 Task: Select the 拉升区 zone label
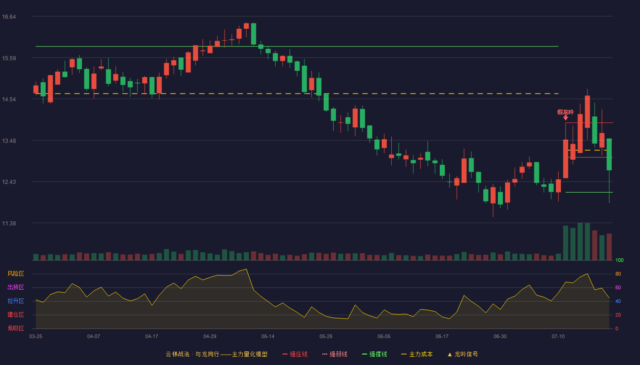pyautogui.click(x=16, y=301)
